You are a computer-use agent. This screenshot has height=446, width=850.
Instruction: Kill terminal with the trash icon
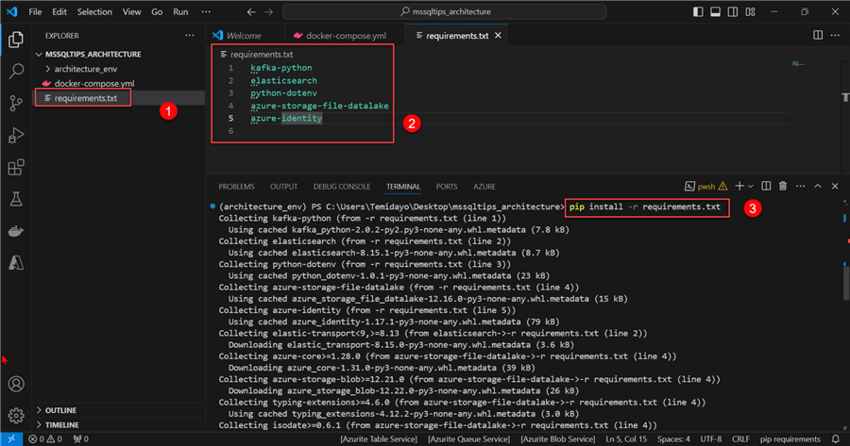(783, 187)
